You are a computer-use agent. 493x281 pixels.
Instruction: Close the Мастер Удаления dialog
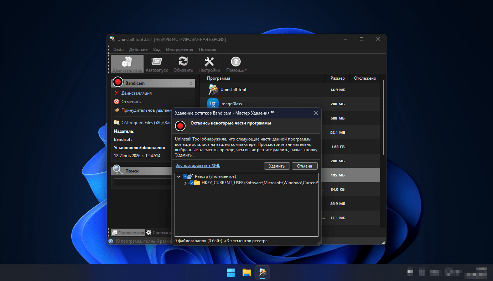(x=316, y=113)
